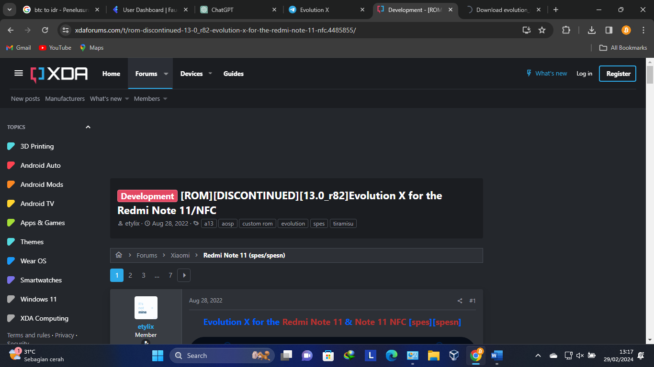654x367 pixels.
Task: Click the aosp tag
Action: [227, 224]
